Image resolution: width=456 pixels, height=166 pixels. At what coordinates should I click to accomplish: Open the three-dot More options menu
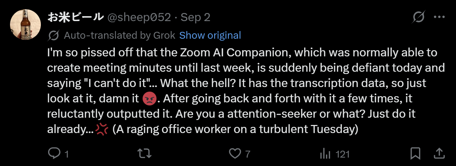[439, 17]
